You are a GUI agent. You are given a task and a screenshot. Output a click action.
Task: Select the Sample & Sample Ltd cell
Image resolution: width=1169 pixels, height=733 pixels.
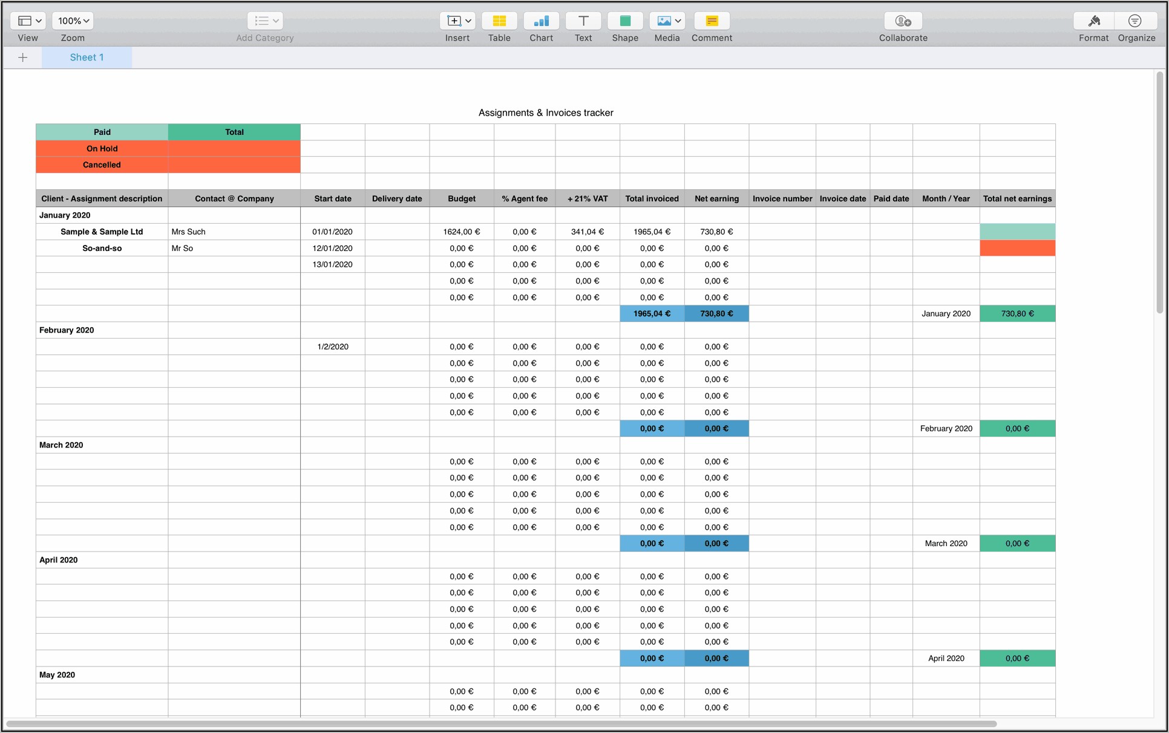(x=102, y=232)
